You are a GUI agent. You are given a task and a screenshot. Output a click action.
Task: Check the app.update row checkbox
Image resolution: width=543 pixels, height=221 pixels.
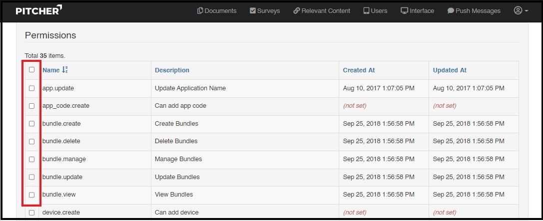31,88
